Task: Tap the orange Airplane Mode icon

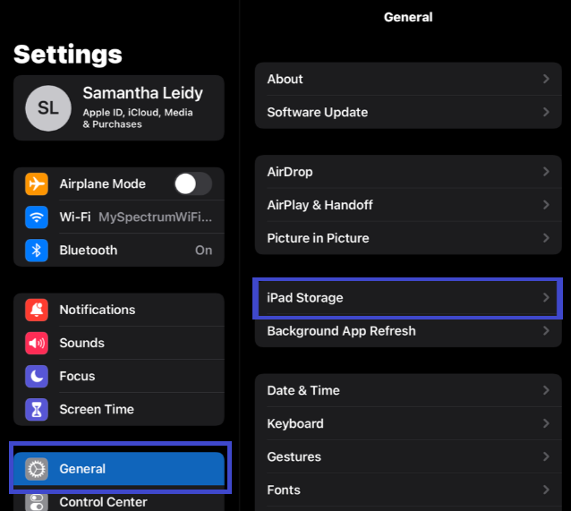Action: (x=37, y=184)
